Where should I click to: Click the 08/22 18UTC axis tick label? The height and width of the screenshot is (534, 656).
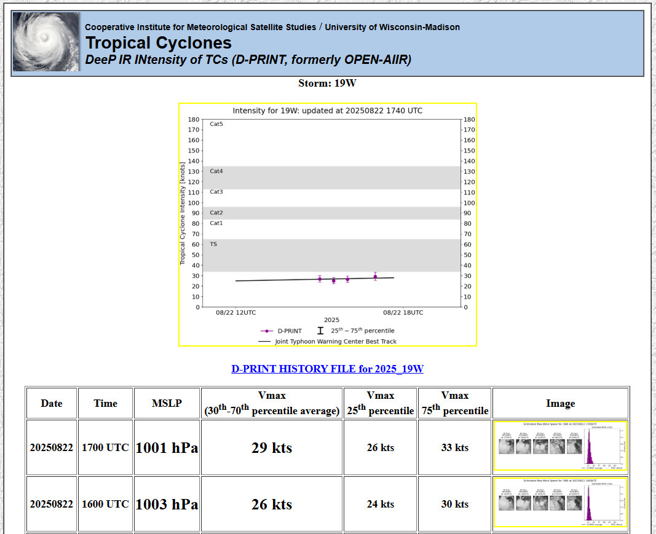[x=403, y=313]
